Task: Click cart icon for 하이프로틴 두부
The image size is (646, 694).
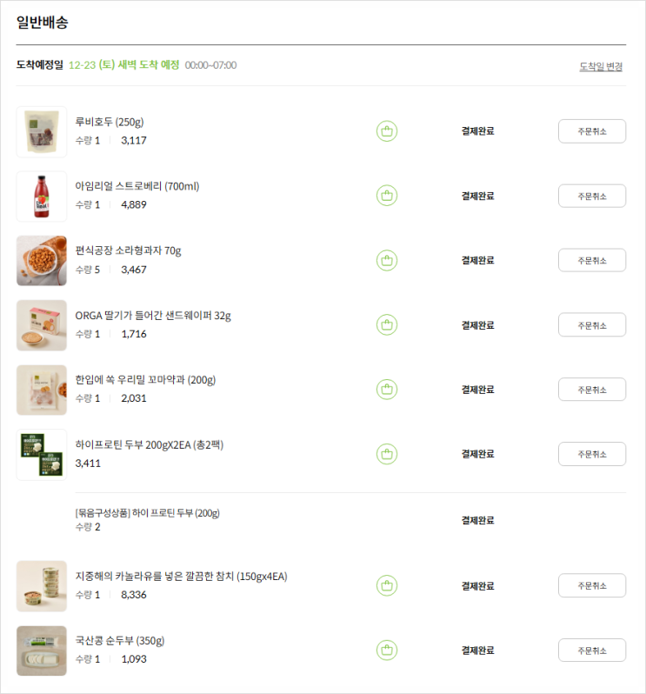Action: coord(387,454)
